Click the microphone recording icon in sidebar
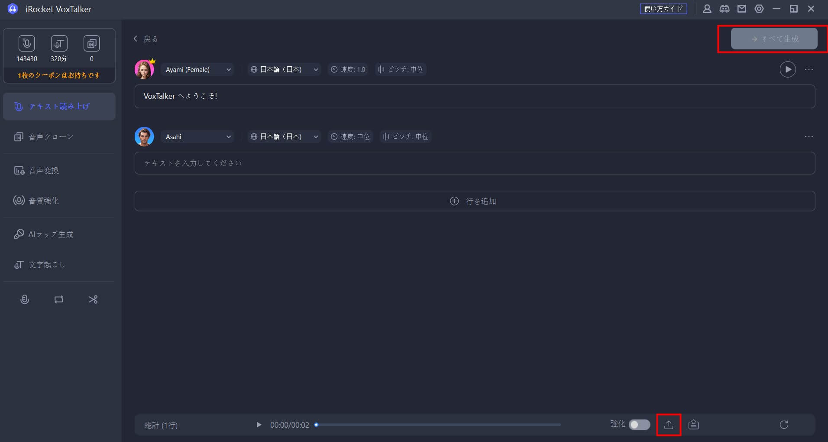This screenshot has height=442, width=828. [25, 299]
